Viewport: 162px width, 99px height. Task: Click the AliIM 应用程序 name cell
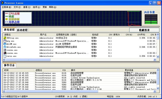tap(63, 44)
